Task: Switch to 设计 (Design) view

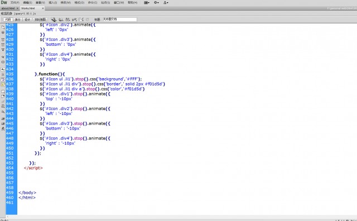Action: [27, 20]
